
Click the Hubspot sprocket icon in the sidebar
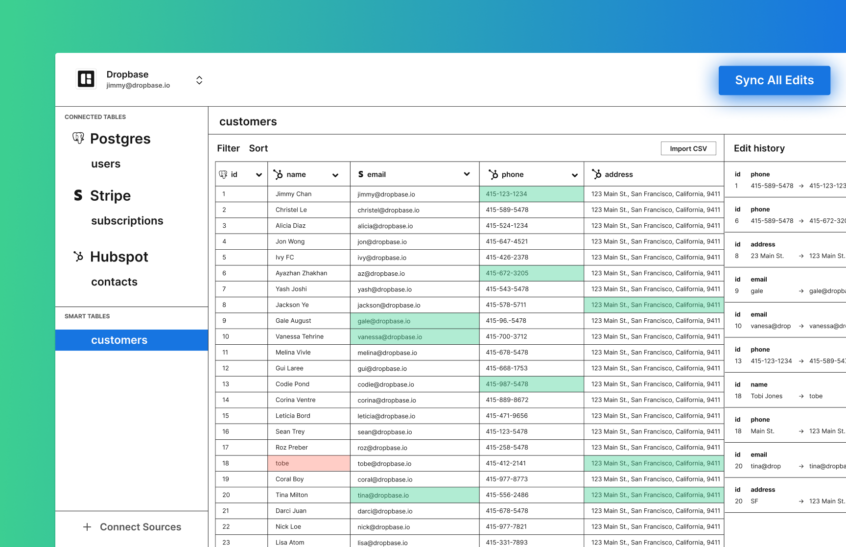78,257
